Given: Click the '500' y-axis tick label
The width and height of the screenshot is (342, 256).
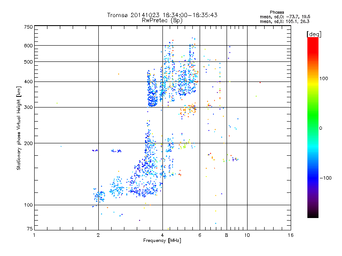Looking at the screenshot, I should (x=28, y=62).
